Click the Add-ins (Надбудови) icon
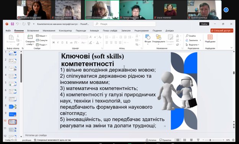The height and width of the screenshot is (144, 239). pyautogui.click(x=210, y=37)
